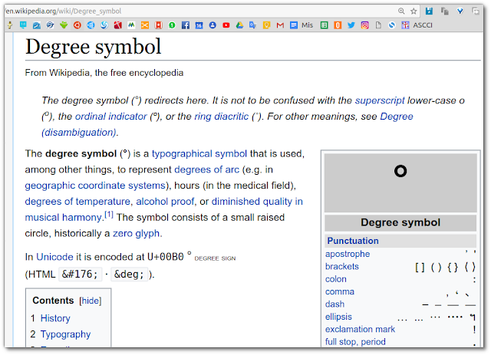Open the blank page document bookmark
491x355 pixels.
(378, 25)
